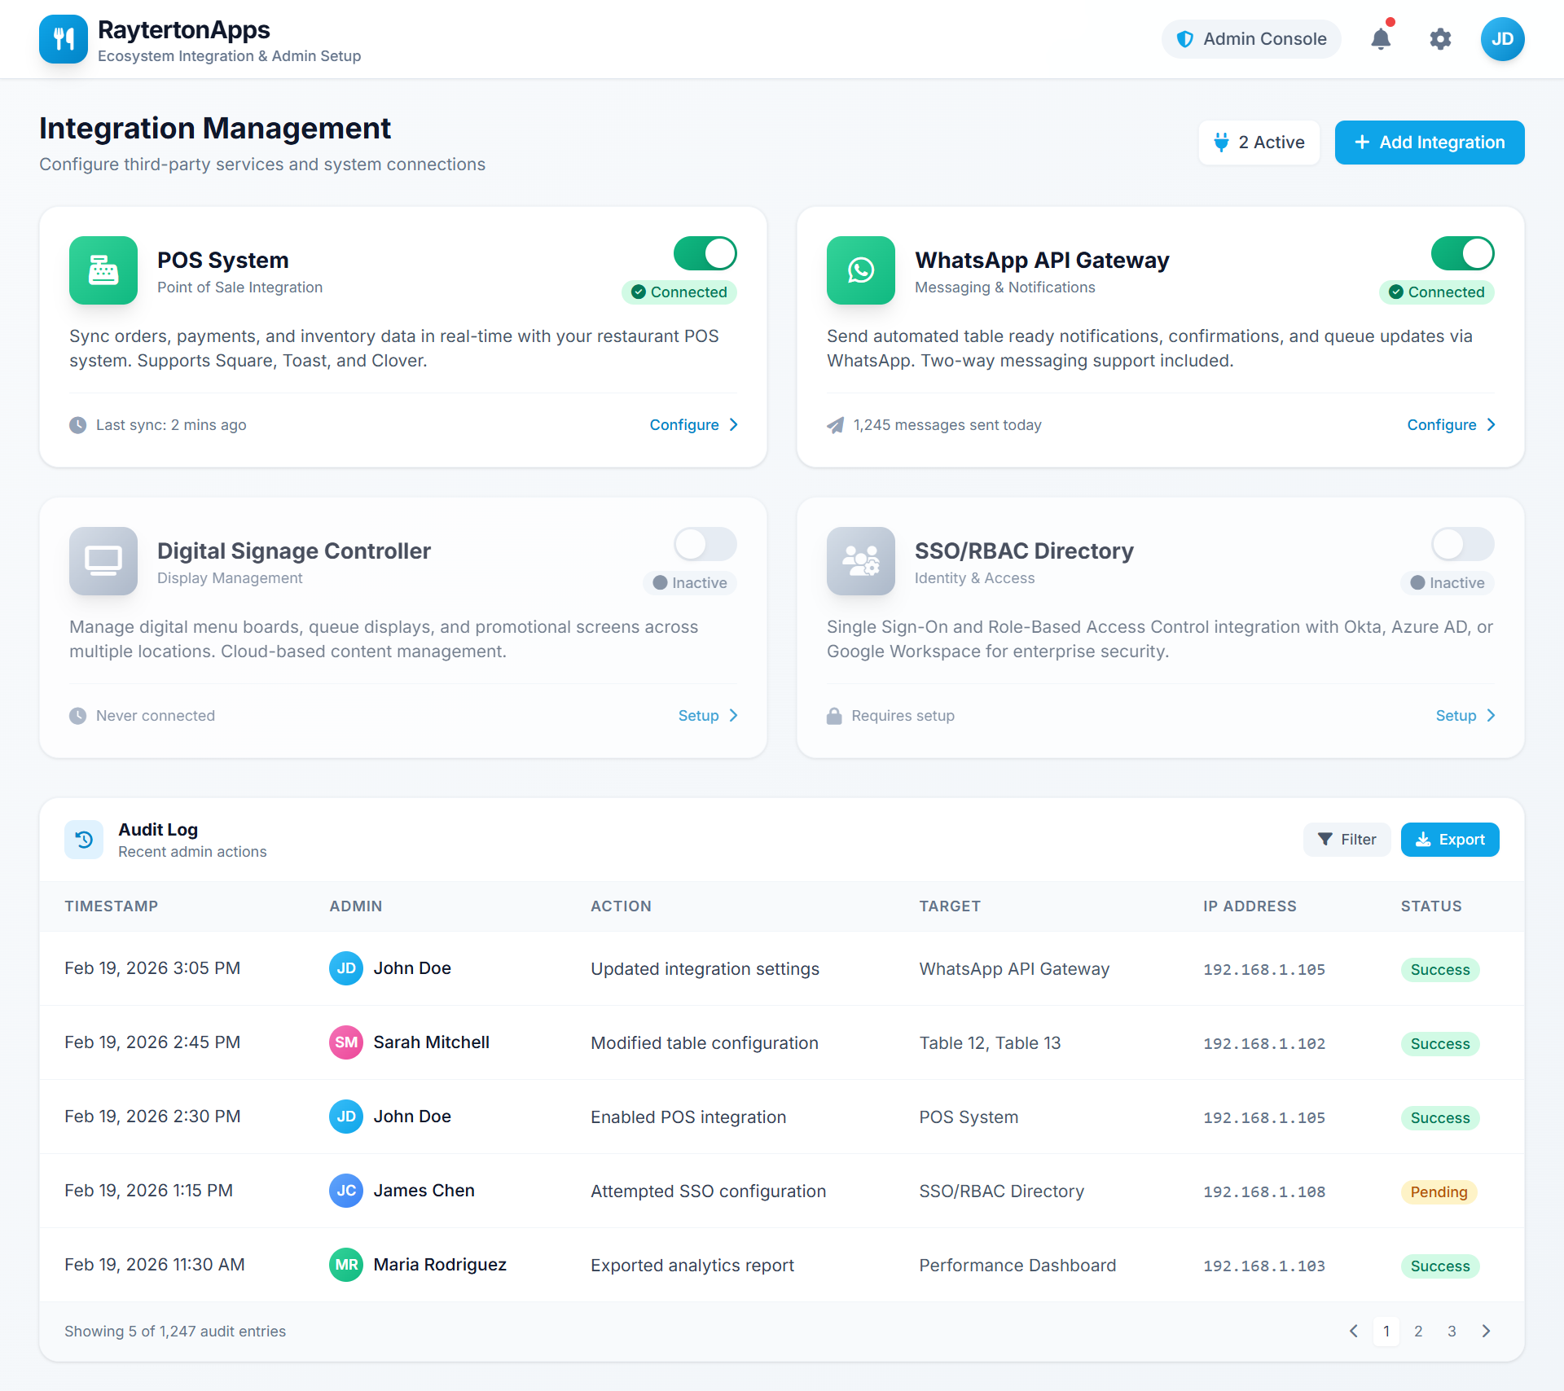Export the audit log

click(x=1450, y=839)
